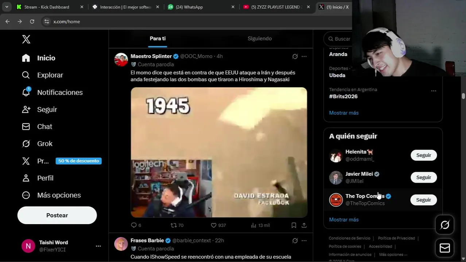The image size is (466, 262).
Task: Open Helenita's profile avatar
Action: tap(336, 155)
